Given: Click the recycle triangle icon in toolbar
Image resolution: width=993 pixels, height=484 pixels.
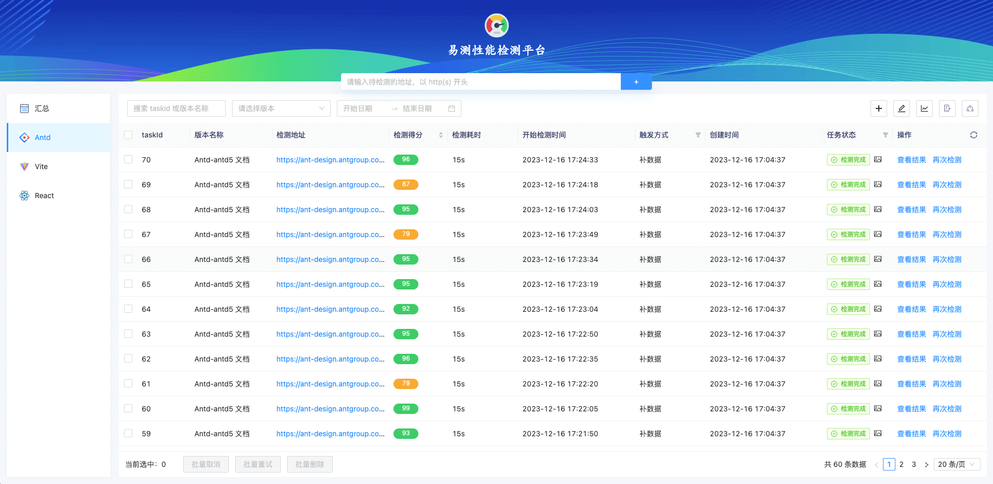Looking at the screenshot, I should (x=970, y=108).
